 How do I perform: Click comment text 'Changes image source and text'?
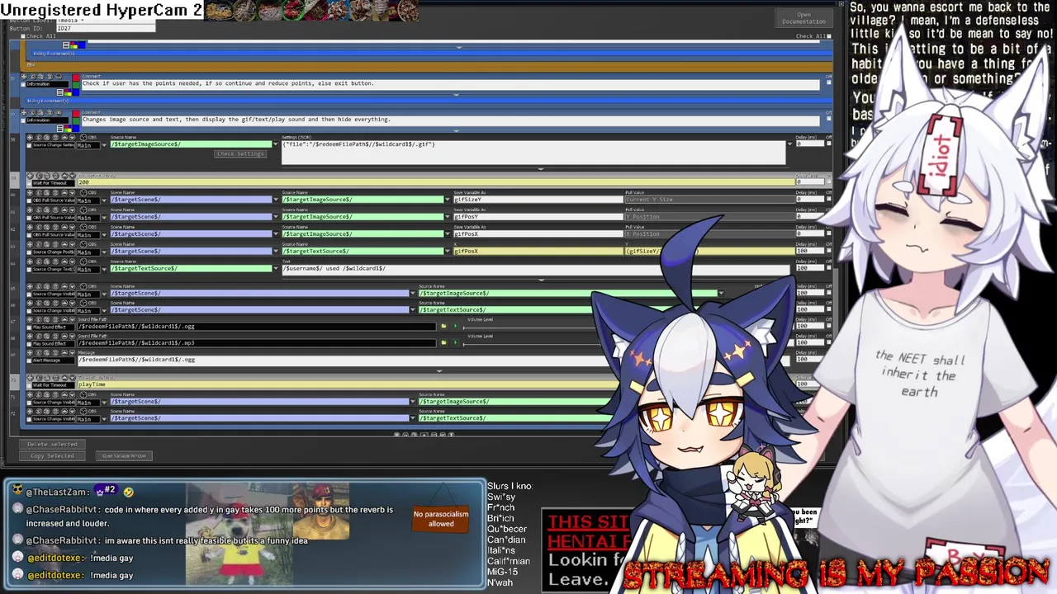point(450,120)
